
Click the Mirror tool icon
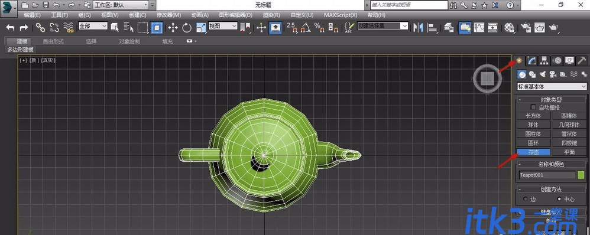(x=417, y=27)
